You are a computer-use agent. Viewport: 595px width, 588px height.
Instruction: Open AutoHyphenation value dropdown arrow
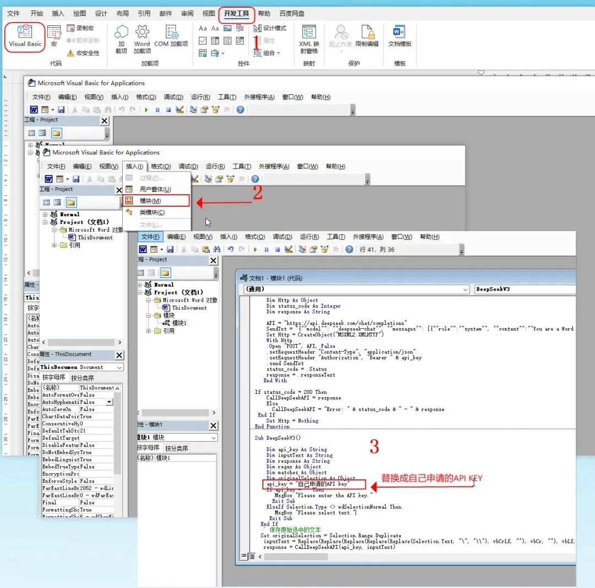click(x=110, y=402)
